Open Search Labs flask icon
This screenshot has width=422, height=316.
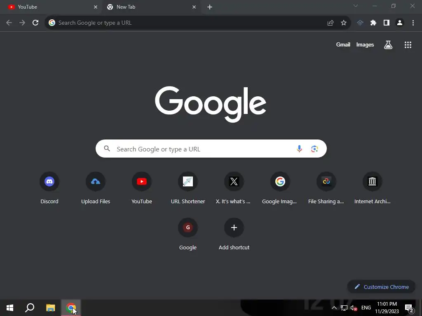tap(388, 45)
